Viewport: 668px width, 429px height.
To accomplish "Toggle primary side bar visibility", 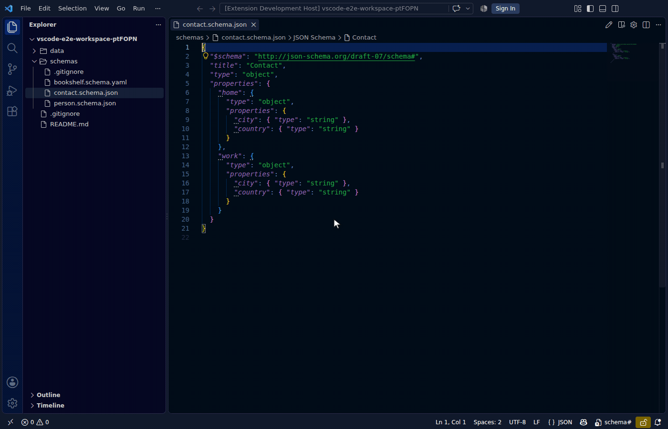I will pyautogui.click(x=590, y=9).
